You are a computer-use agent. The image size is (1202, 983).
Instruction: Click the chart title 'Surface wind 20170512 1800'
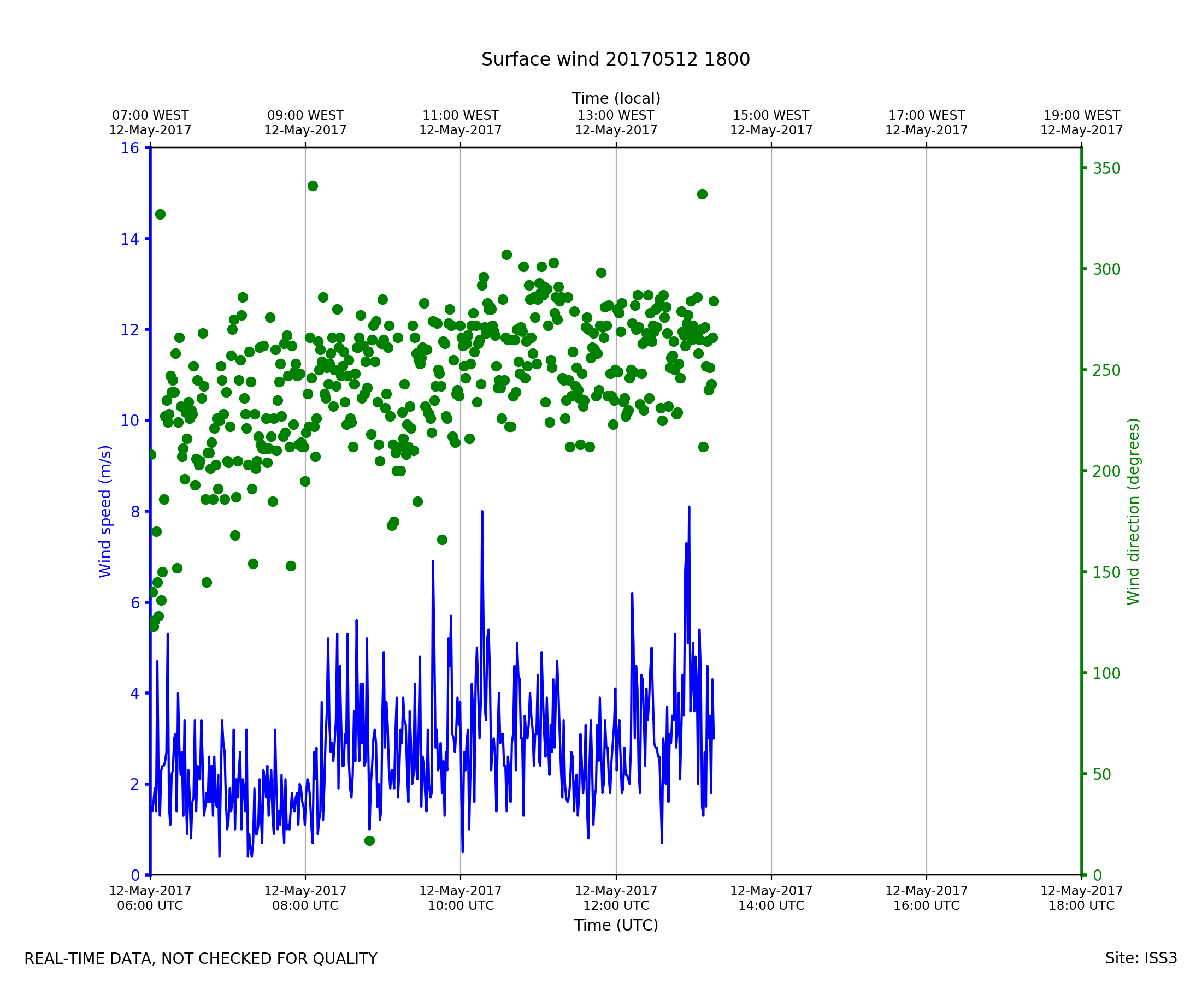tap(615, 60)
